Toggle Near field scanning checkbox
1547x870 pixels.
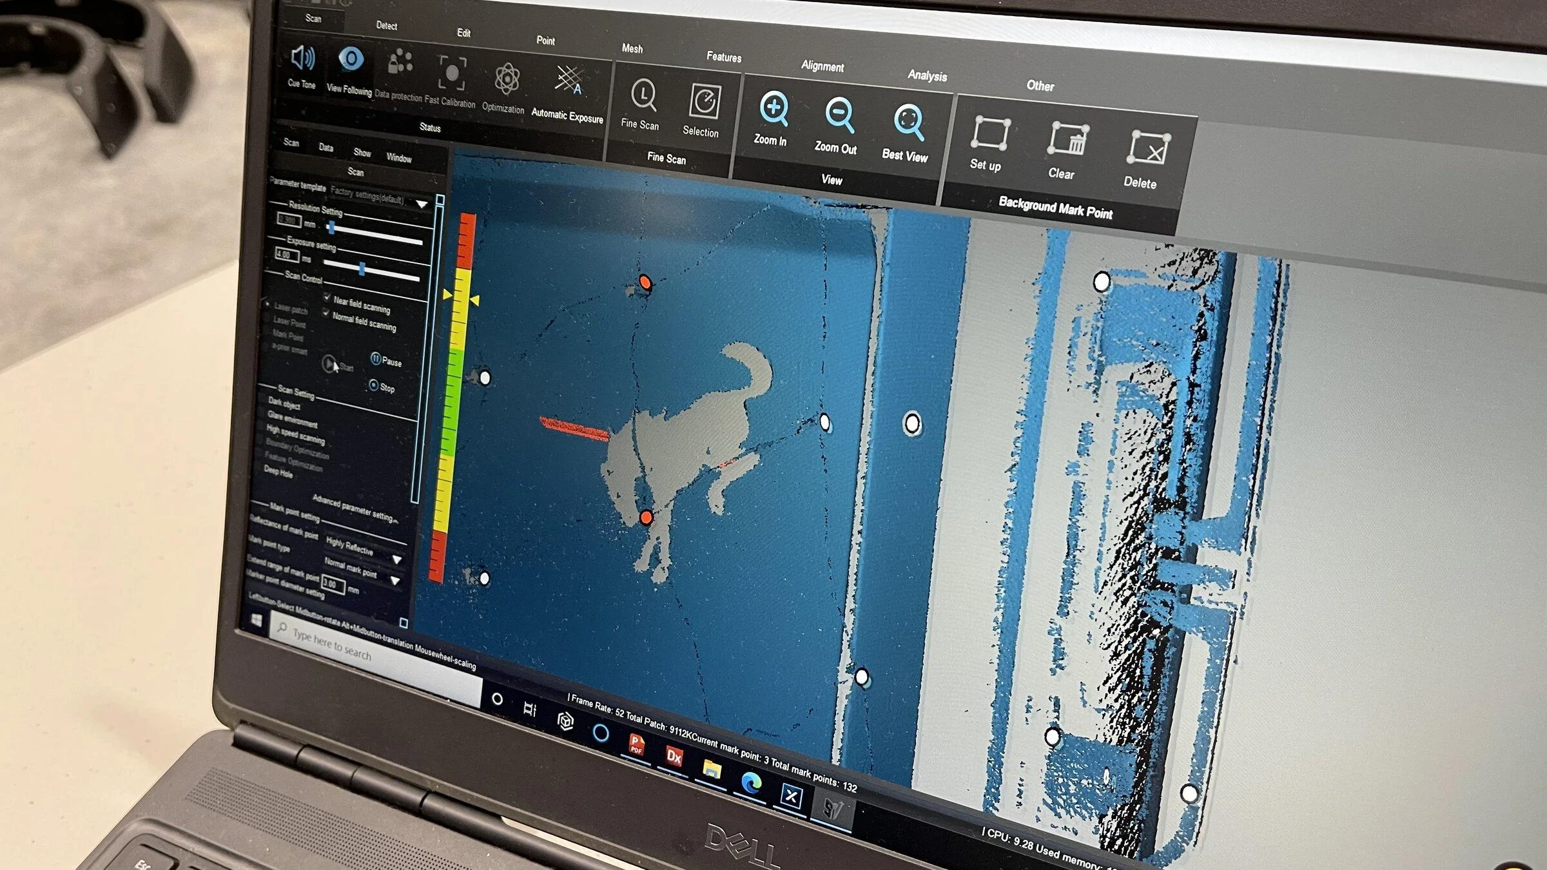point(327,298)
